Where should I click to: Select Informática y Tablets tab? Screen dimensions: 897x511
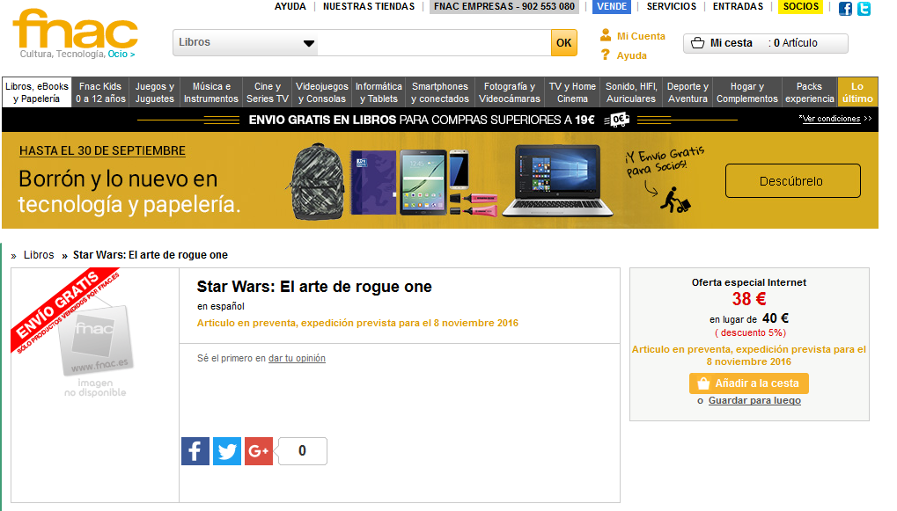click(x=379, y=92)
